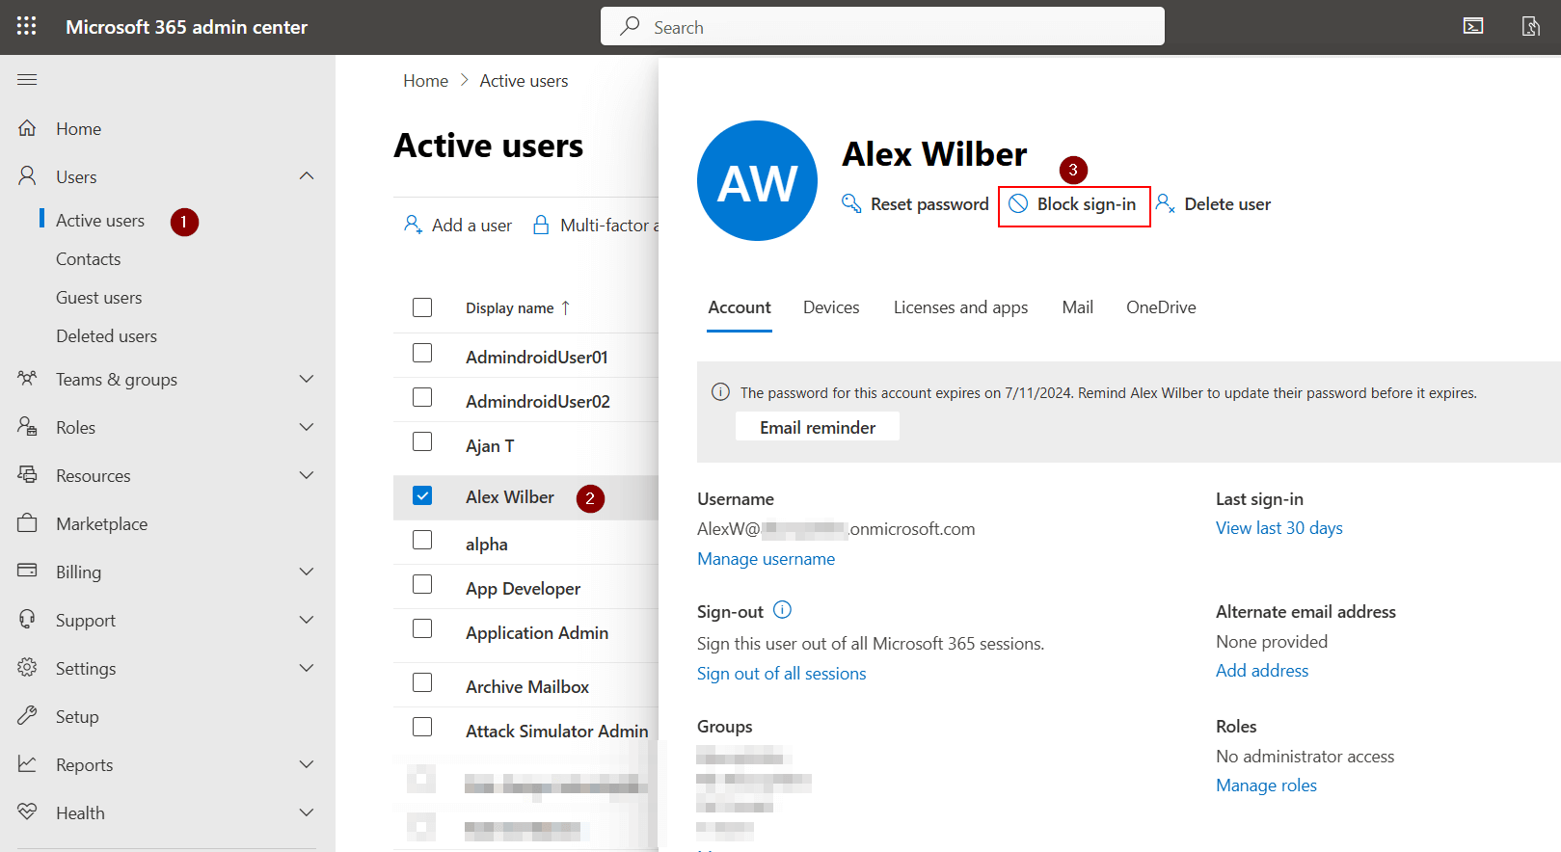Click the Reports chart icon
This screenshot has width=1561, height=852.
click(27, 763)
